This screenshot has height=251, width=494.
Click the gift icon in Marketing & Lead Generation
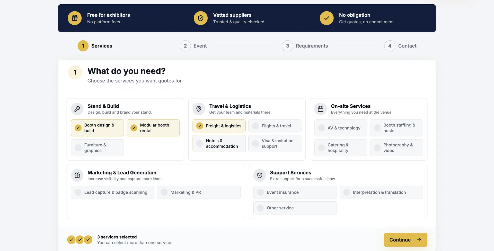pyautogui.click(x=77, y=175)
